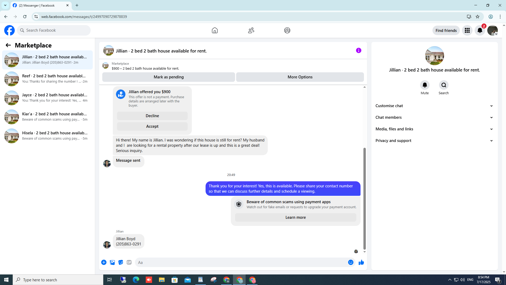Open the Jayce conversation in the list
506x285 pixels.
click(x=47, y=98)
